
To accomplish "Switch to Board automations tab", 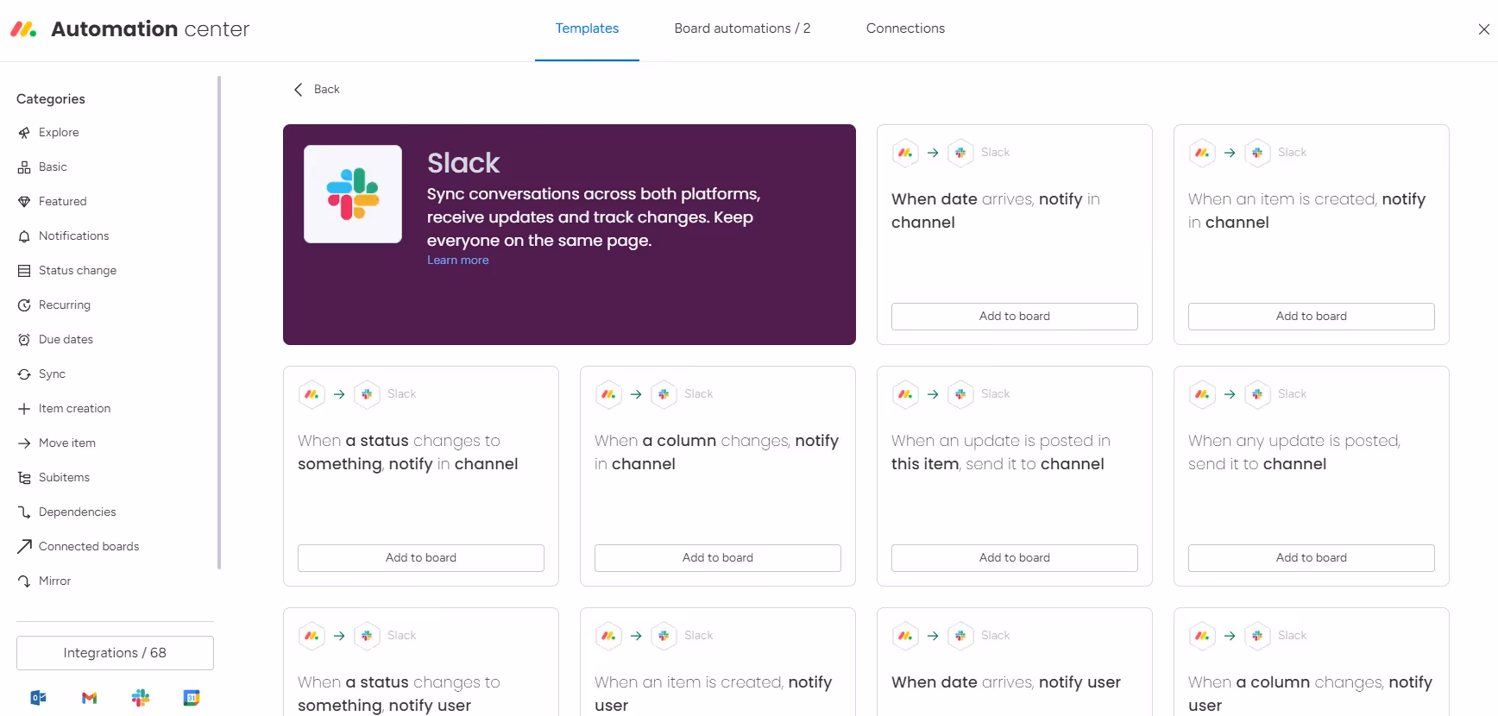I will click(742, 28).
